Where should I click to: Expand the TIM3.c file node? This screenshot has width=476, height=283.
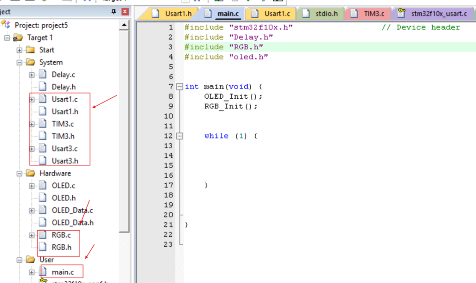click(32, 124)
